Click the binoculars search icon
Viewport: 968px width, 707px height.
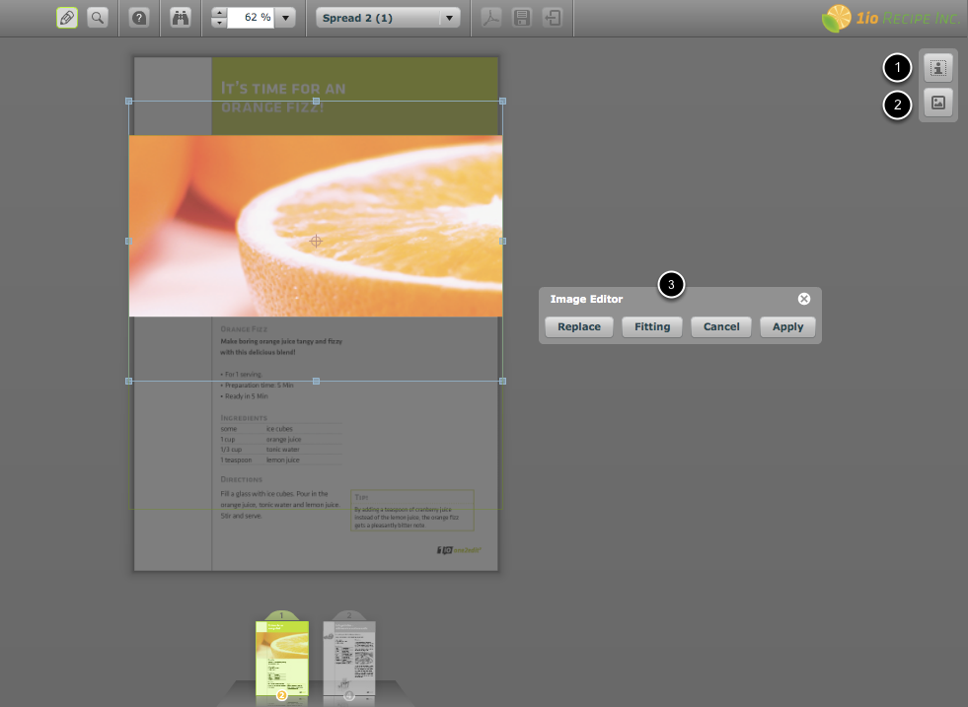click(x=181, y=18)
